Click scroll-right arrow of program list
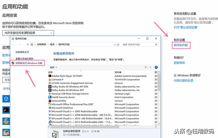 point(156,127)
